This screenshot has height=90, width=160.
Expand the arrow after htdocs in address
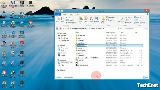[x=103, y=29]
